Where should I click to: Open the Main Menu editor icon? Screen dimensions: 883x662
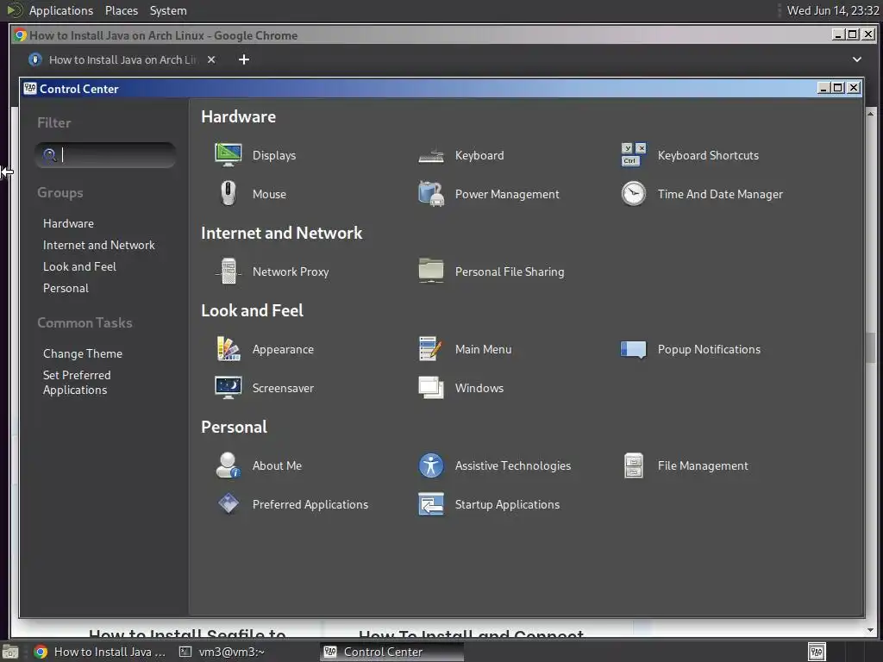click(431, 349)
